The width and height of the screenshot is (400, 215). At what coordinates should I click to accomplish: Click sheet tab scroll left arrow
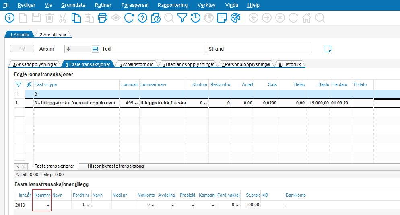[x=19, y=167]
